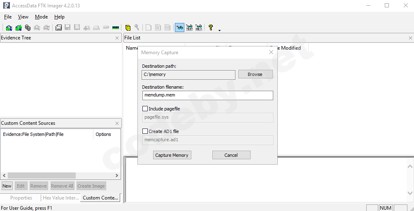
Task: Cancel the Memory Capture dialog
Action: pyautogui.click(x=231, y=155)
